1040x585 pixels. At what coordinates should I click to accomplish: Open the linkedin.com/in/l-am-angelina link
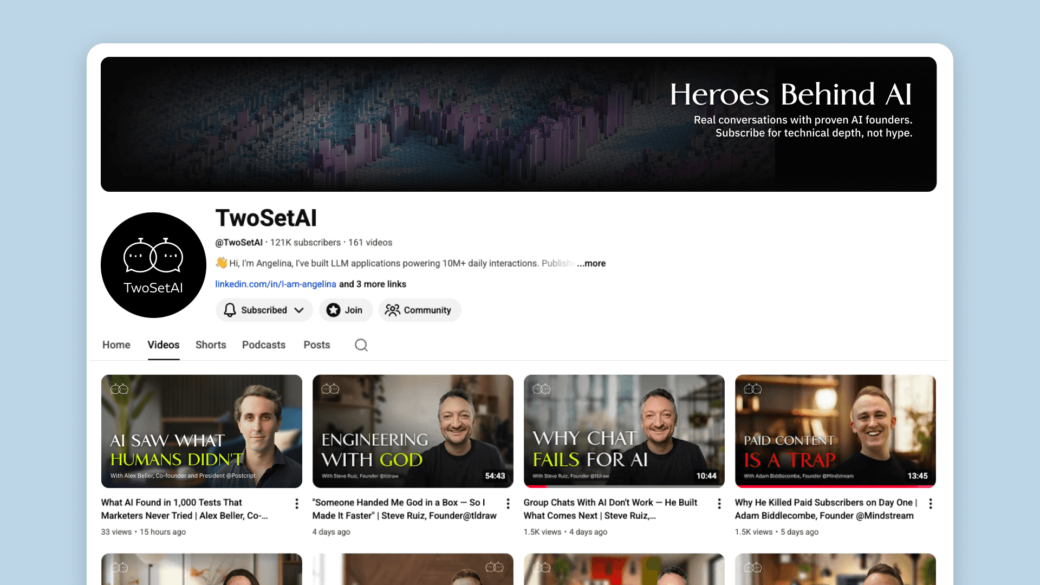[x=276, y=284]
